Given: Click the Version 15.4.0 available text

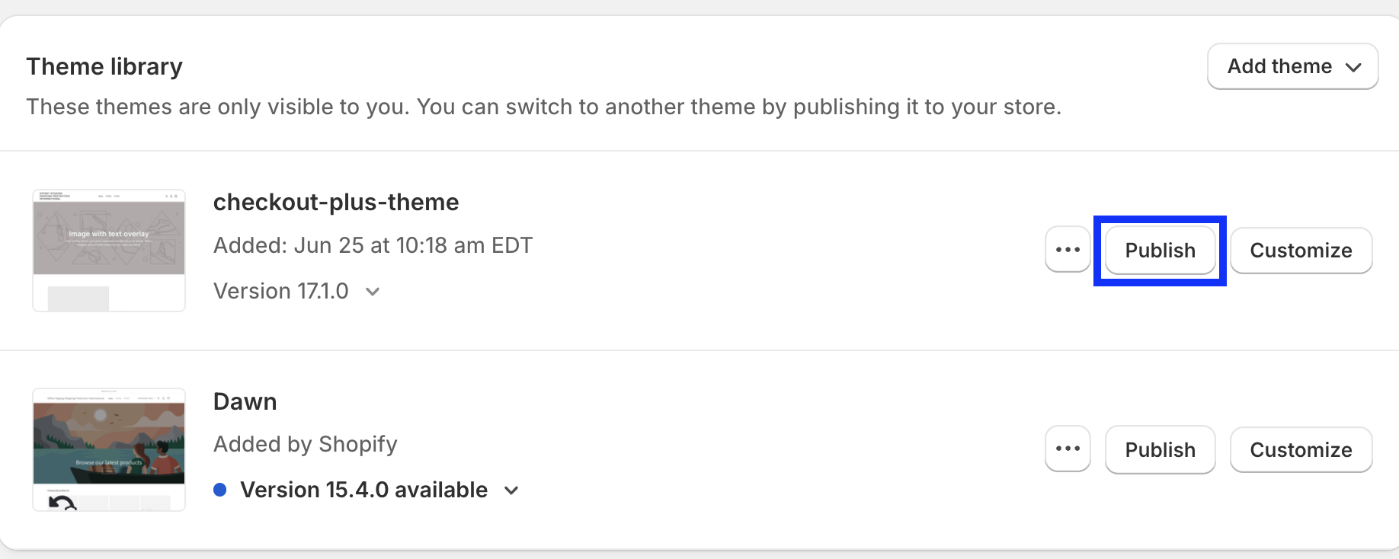Looking at the screenshot, I should click(363, 490).
